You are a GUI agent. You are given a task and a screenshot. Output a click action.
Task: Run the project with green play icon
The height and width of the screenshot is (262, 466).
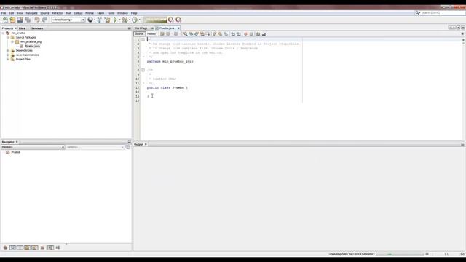[x=115, y=20]
